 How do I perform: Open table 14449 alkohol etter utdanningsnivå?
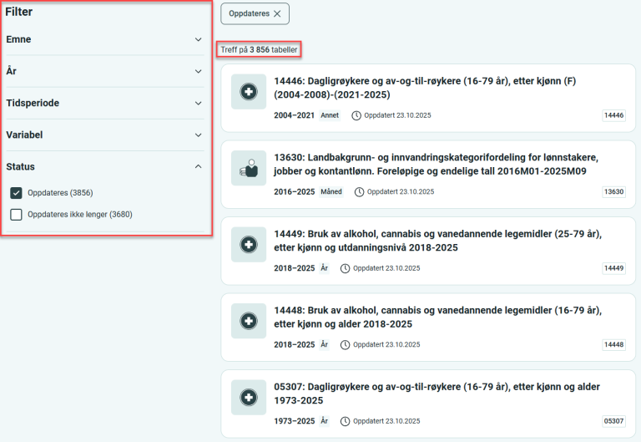tap(438, 241)
